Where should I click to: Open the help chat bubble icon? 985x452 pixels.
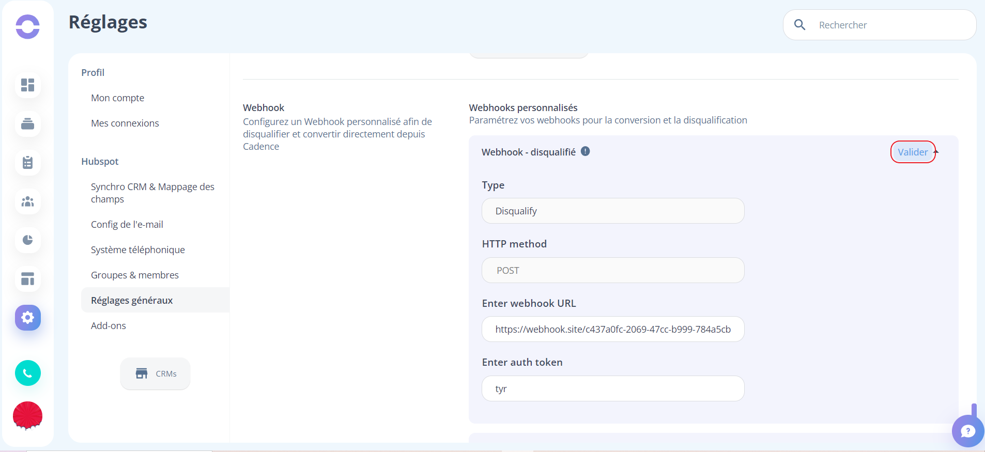(967, 431)
